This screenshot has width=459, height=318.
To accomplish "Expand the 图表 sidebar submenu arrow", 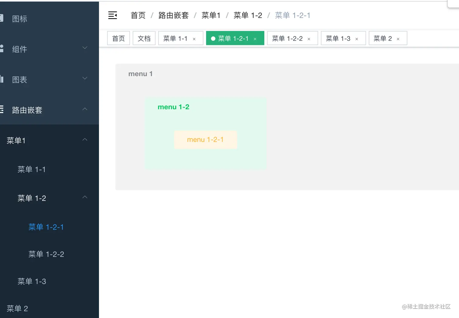I will (x=85, y=78).
